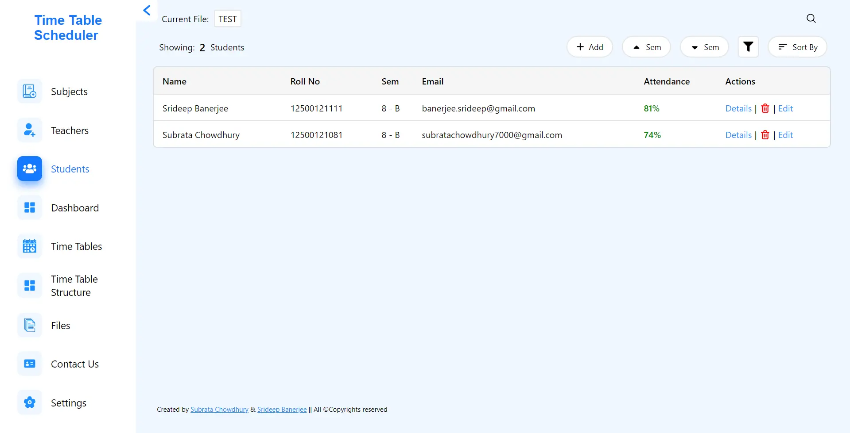Delete Srideep Banerjee with trash icon
The width and height of the screenshot is (850, 433).
point(765,108)
